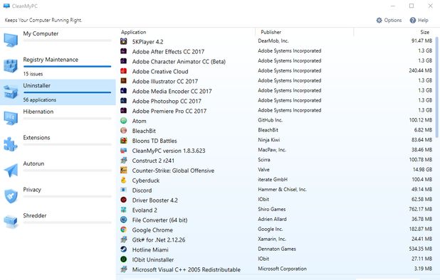Click the Uninstaller blue progress bar
440x280 pixels.
[x=68, y=92]
